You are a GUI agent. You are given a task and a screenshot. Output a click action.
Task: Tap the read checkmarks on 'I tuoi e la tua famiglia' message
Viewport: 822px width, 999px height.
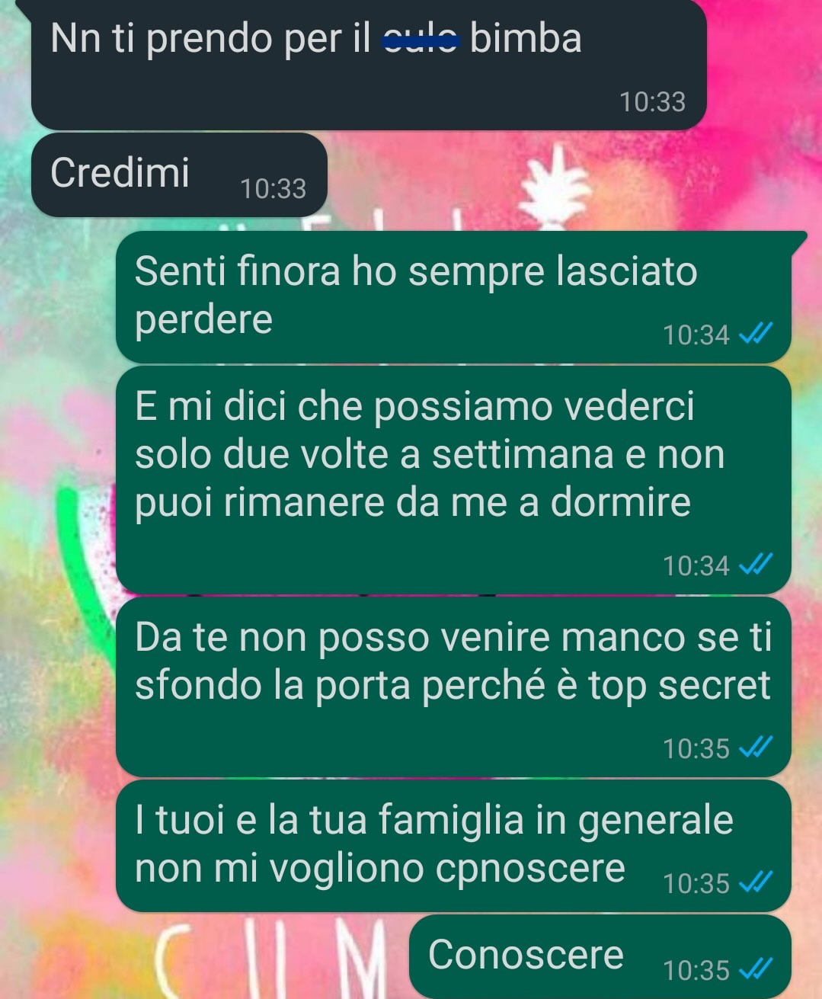click(757, 882)
